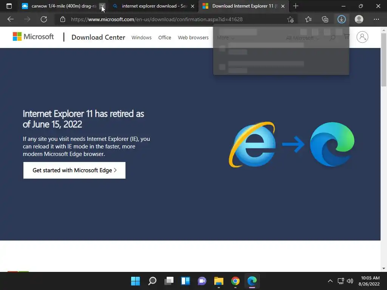The height and width of the screenshot is (290, 387).
Task: View site information lock icon
Action: (63, 19)
